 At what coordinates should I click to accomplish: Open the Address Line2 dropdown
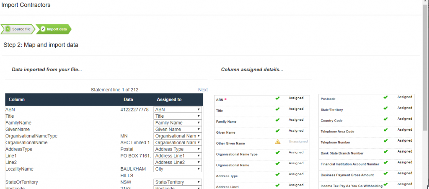click(x=178, y=162)
